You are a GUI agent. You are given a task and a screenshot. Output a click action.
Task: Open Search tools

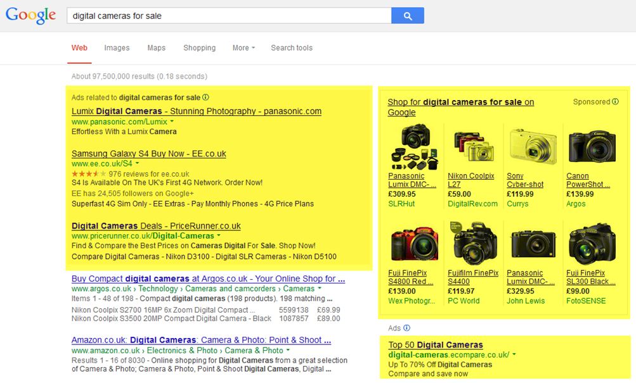point(292,47)
